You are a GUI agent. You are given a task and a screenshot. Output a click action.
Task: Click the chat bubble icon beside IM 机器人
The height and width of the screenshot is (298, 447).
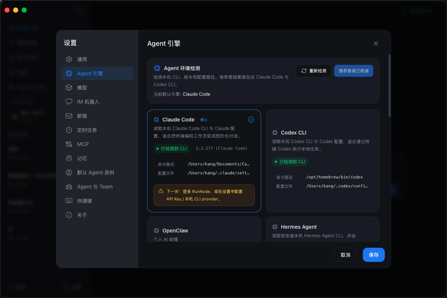[x=69, y=102]
